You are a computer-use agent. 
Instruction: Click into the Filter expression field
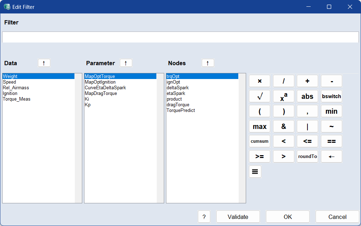[180, 37]
